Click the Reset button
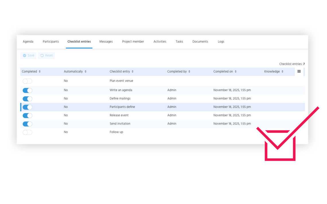 click(x=46, y=56)
